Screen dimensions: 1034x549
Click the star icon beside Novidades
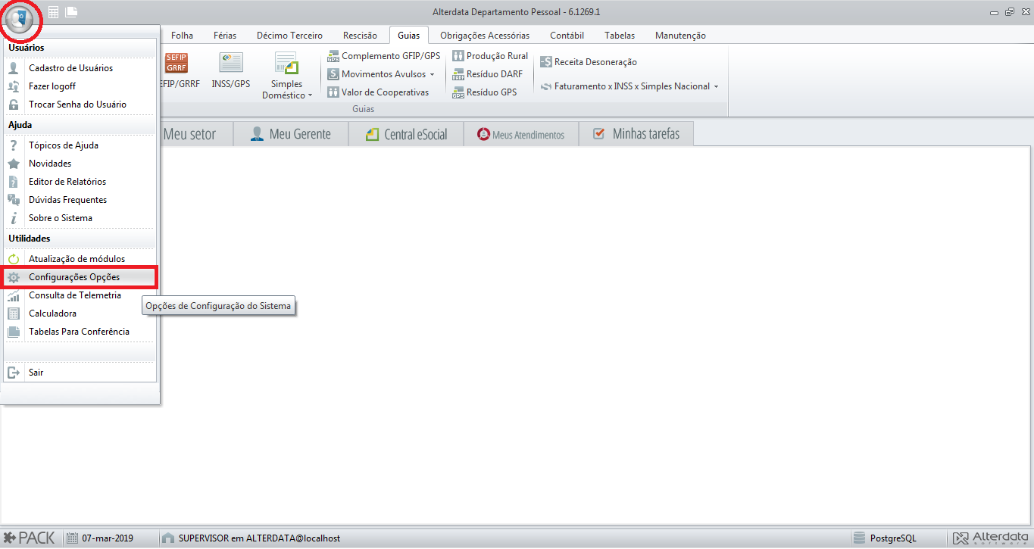click(14, 164)
